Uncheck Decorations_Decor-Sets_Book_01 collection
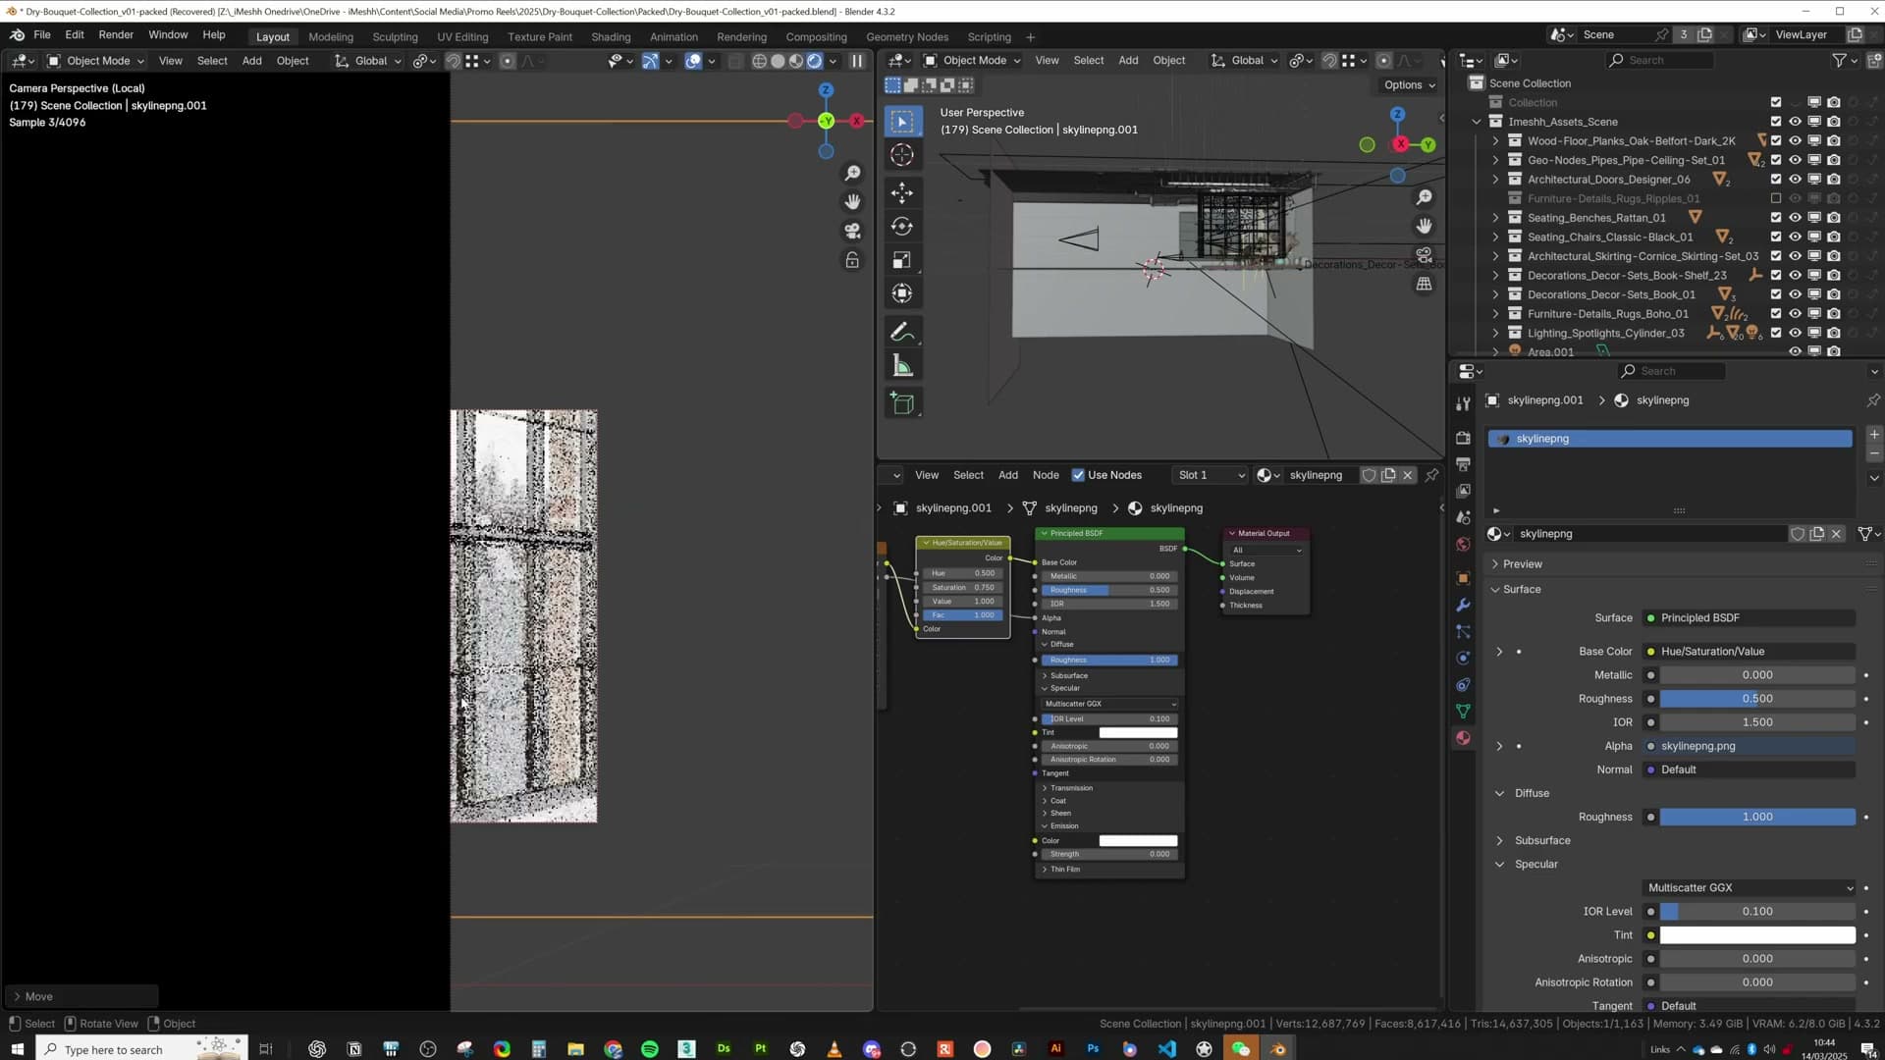The width and height of the screenshot is (1885, 1060). click(1776, 294)
